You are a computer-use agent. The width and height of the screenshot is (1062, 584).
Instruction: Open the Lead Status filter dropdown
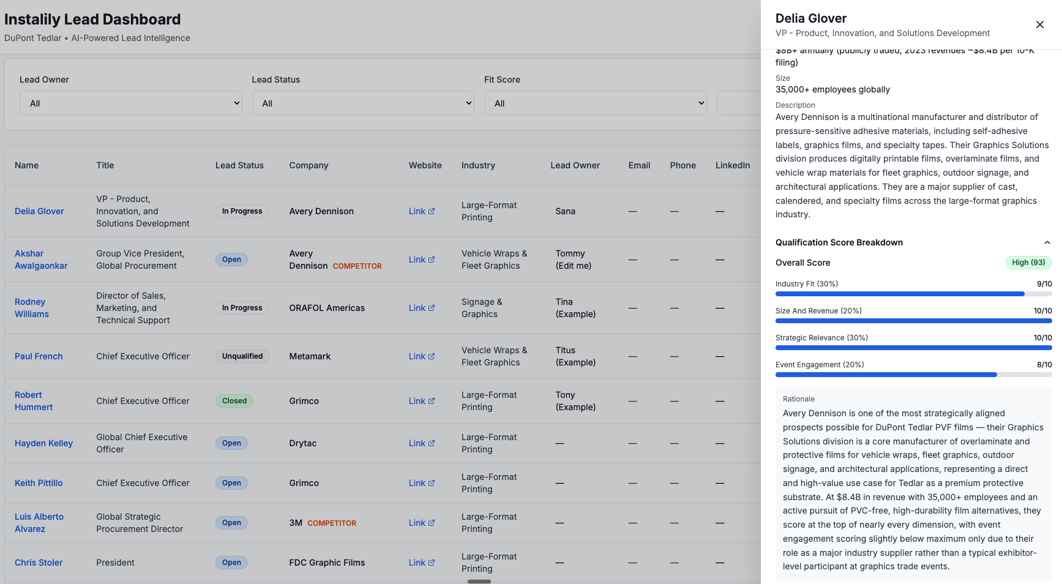click(x=363, y=103)
